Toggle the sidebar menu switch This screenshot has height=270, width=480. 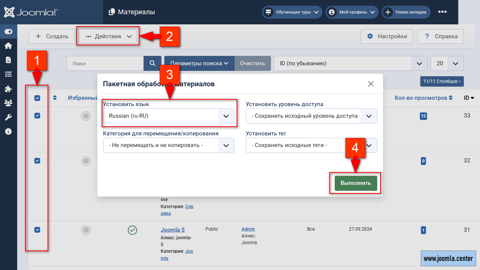8,32
